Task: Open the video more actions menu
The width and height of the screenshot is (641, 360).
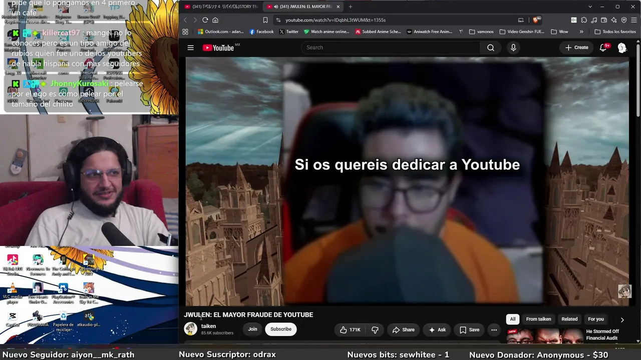Action: tap(494, 329)
